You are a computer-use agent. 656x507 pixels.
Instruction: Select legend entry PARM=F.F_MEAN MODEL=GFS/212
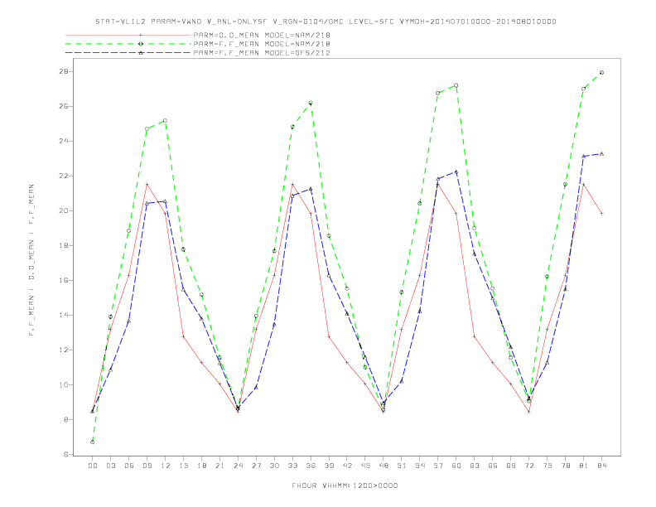tap(262, 53)
